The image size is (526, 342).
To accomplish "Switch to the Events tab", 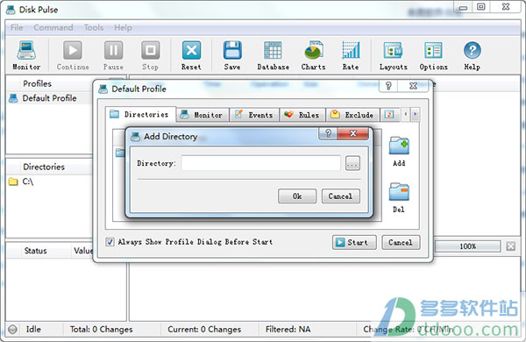I will tap(254, 115).
